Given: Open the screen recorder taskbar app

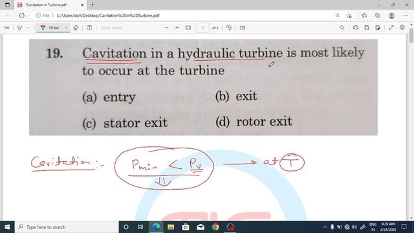Looking at the screenshot, I should point(230,227).
